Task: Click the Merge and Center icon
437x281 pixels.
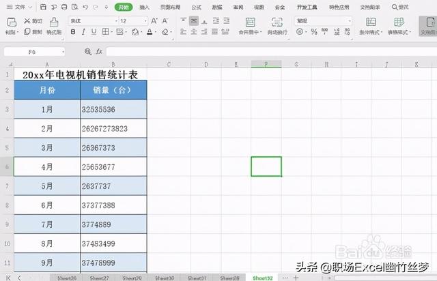Action: pos(250,22)
